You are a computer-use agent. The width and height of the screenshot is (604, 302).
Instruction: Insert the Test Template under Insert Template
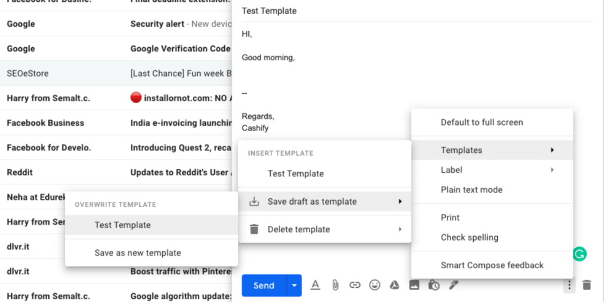(324, 174)
